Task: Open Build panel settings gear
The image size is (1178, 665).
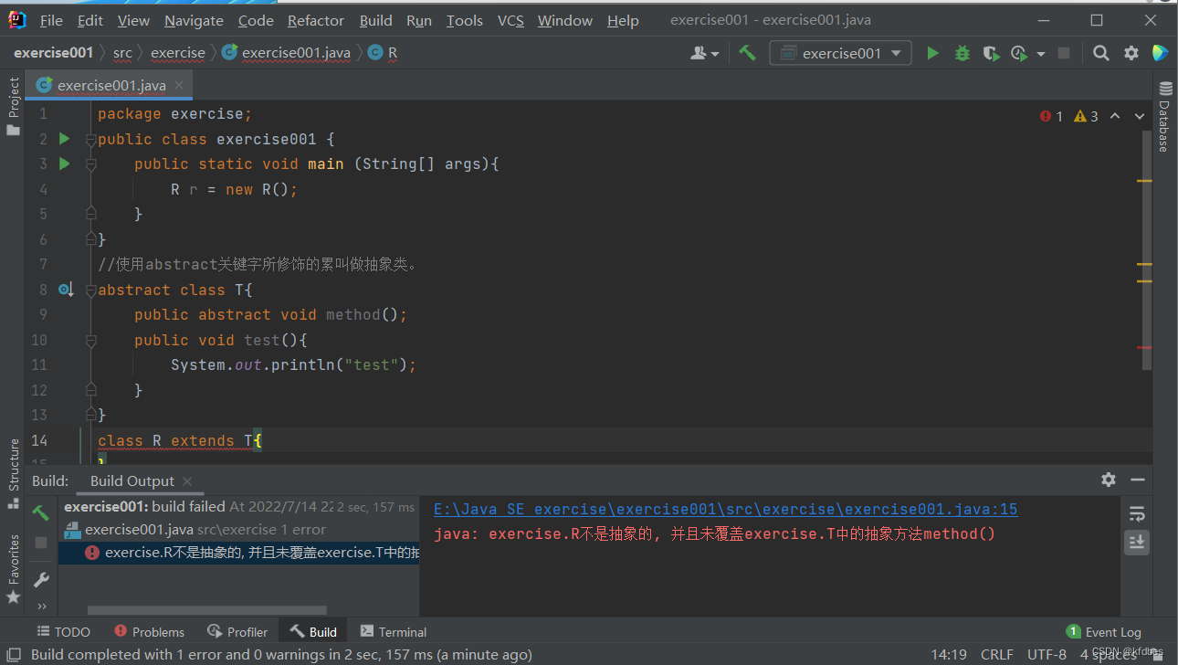Action: [x=1109, y=480]
